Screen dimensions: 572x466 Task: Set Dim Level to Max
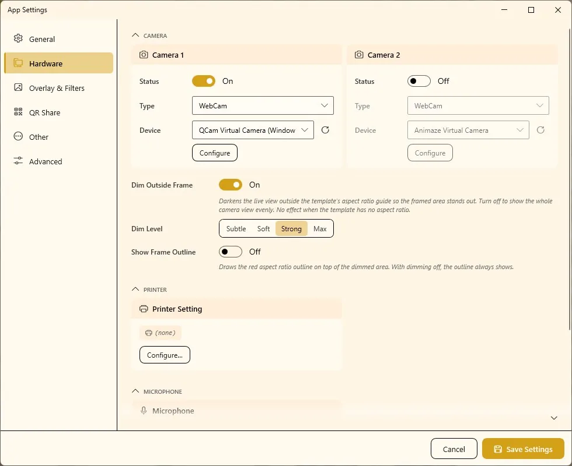tap(320, 228)
